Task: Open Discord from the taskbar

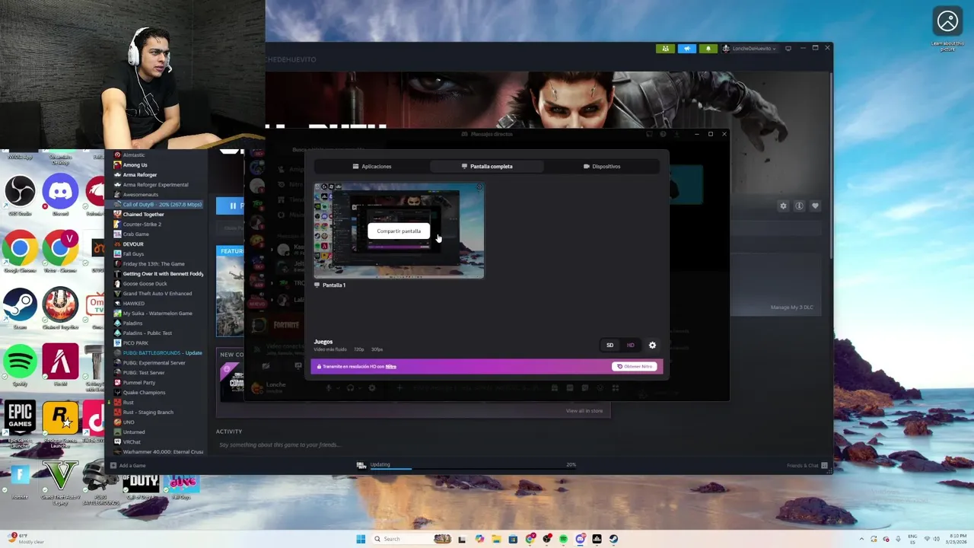Action: (x=580, y=539)
